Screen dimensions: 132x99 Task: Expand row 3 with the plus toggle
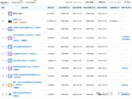click(6, 29)
